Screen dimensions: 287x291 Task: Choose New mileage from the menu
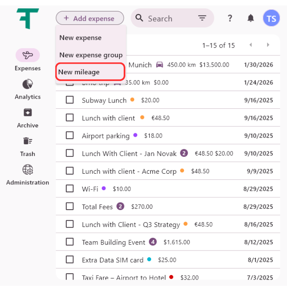(90, 72)
